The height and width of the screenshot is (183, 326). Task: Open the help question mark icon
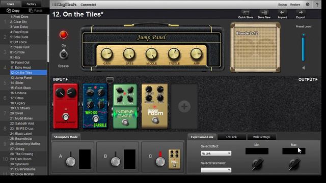317,5
